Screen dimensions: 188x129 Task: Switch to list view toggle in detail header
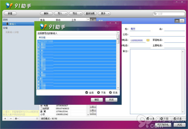coord(182,21)
